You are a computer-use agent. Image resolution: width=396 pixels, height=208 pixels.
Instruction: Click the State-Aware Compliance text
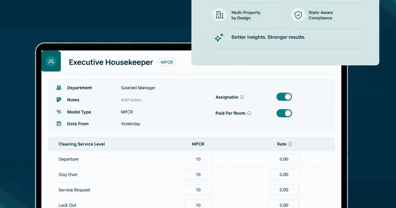click(x=321, y=15)
